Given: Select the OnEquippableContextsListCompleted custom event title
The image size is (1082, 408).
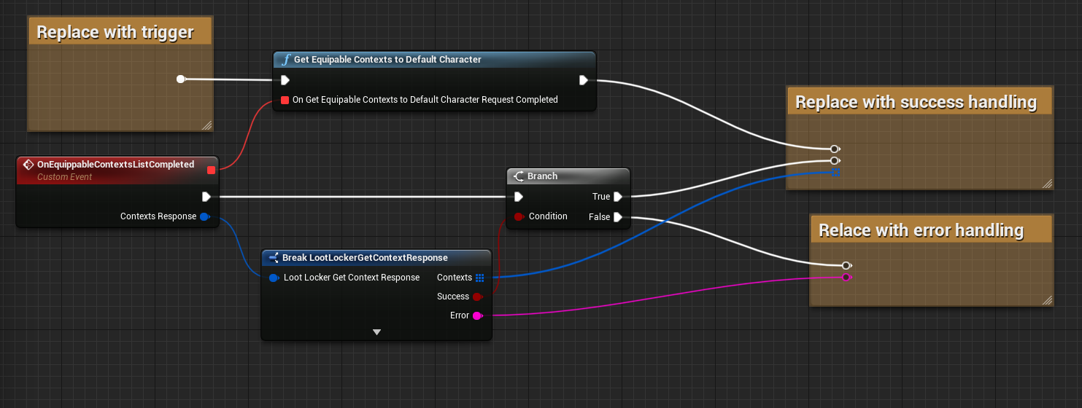Looking at the screenshot, I should (x=115, y=165).
